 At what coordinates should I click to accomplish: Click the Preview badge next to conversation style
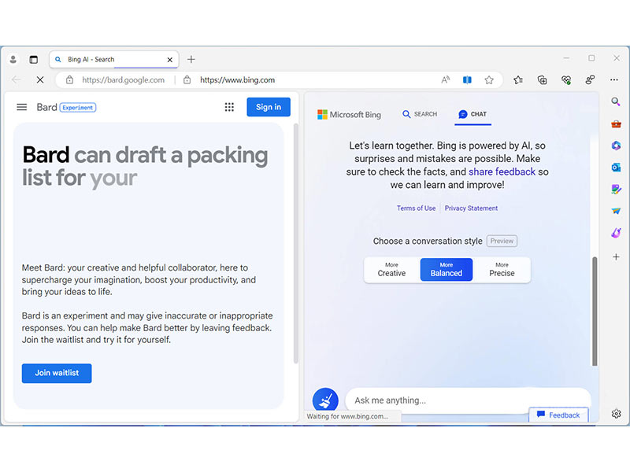pos(502,241)
